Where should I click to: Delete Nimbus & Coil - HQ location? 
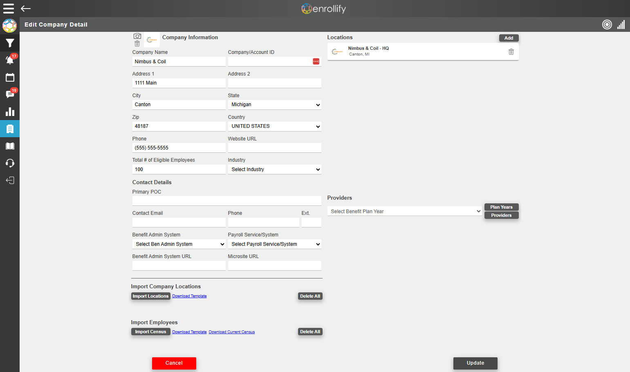pos(511,51)
